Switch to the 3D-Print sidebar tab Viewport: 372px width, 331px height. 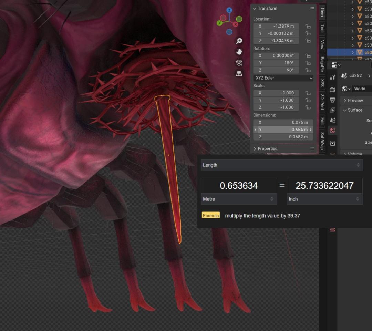point(322,102)
